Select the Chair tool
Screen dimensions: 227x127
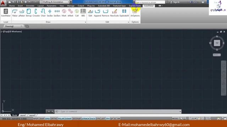click(43, 13)
